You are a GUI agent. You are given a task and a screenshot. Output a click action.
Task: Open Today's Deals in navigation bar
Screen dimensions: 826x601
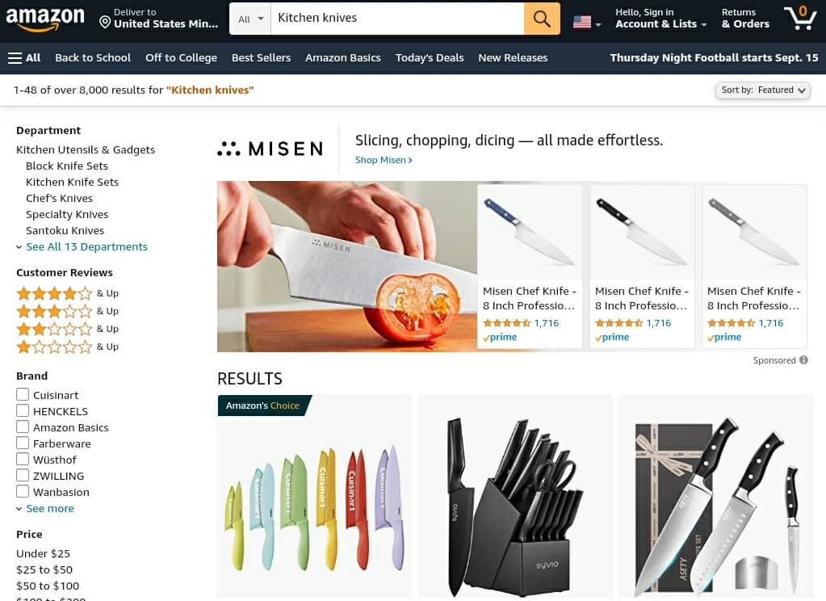pyautogui.click(x=430, y=58)
